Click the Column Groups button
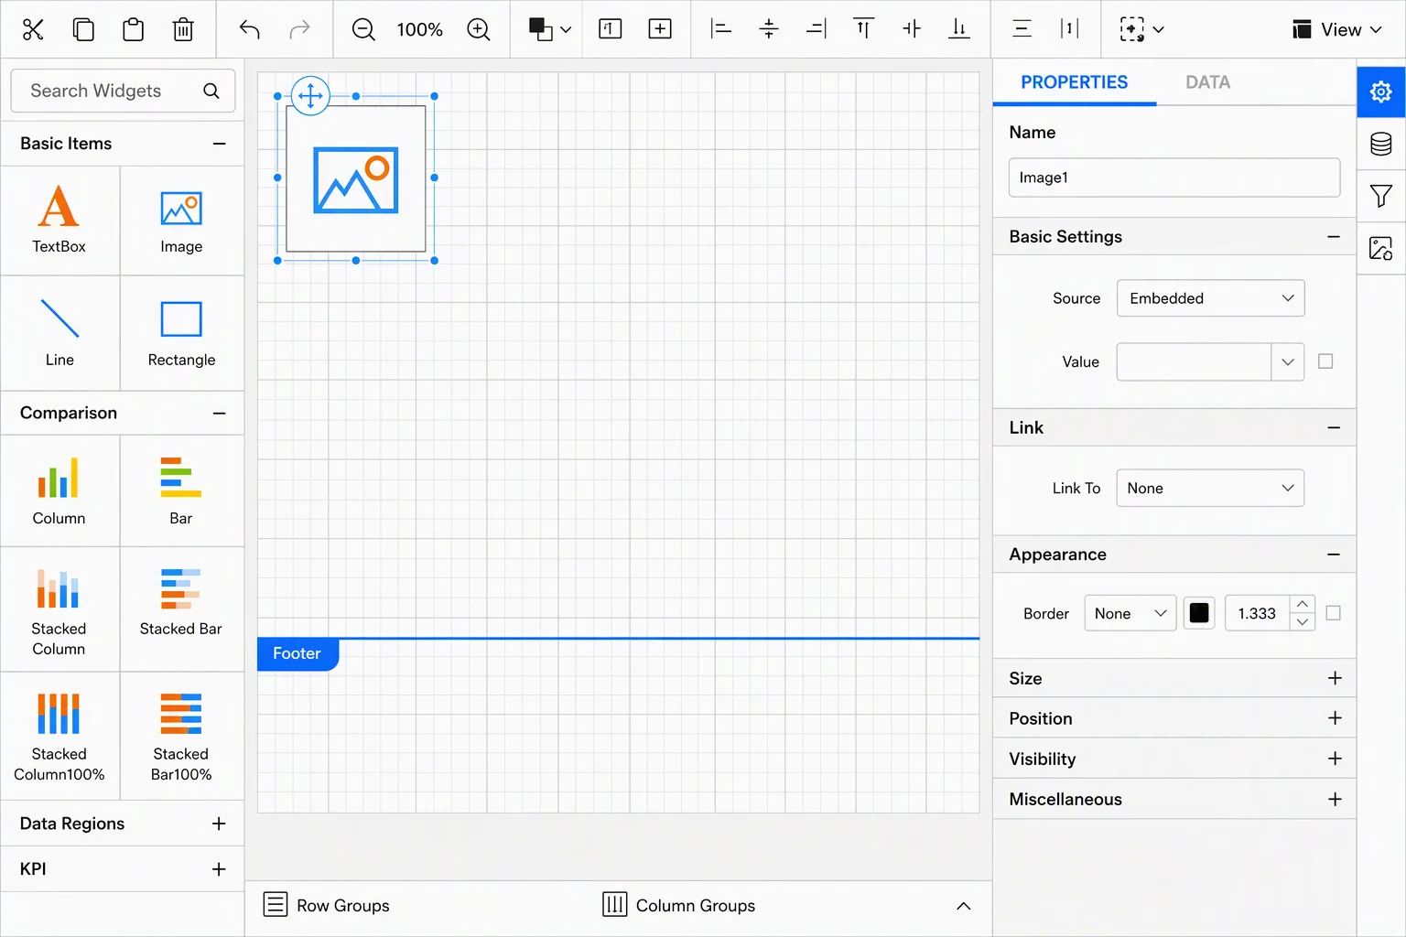The width and height of the screenshot is (1406, 937). (679, 905)
